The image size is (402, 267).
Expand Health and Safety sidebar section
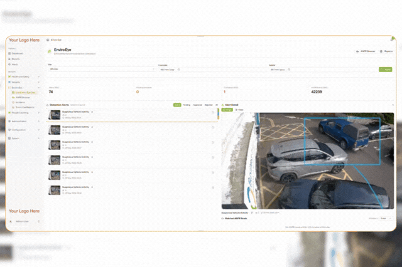[x=24, y=76]
